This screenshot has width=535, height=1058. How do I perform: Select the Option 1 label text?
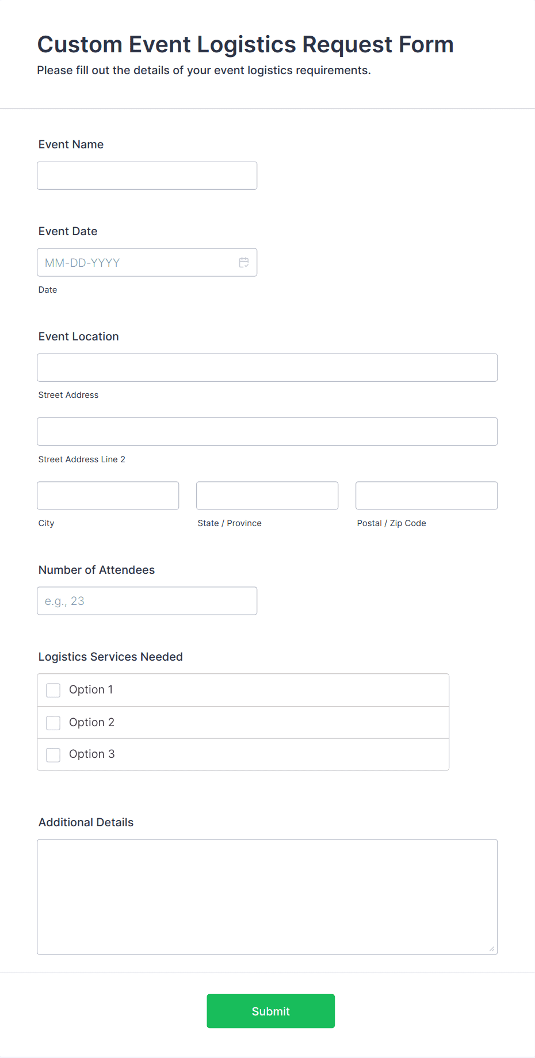pyautogui.click(x=91, y=689)
